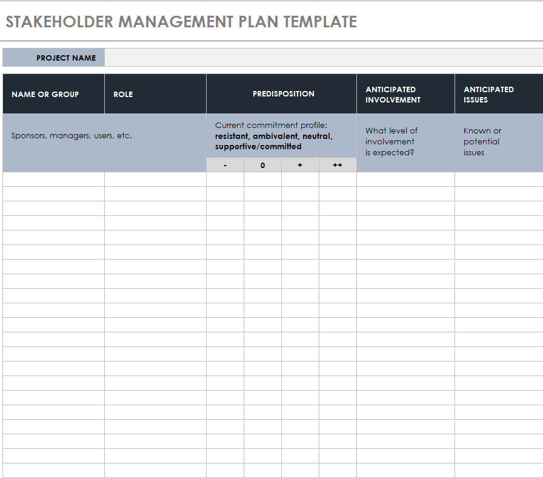Select the minus (-) predisposition subheader

coord(225,165)
